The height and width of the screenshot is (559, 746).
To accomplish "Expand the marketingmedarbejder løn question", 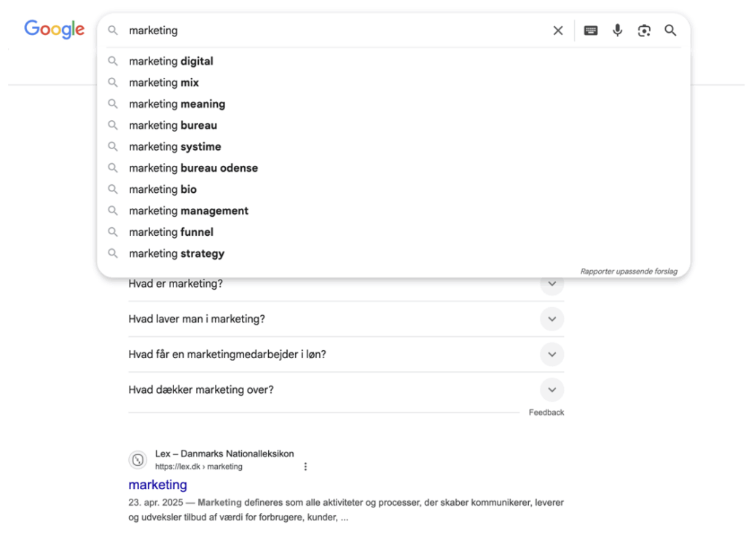I will (551, 354).
